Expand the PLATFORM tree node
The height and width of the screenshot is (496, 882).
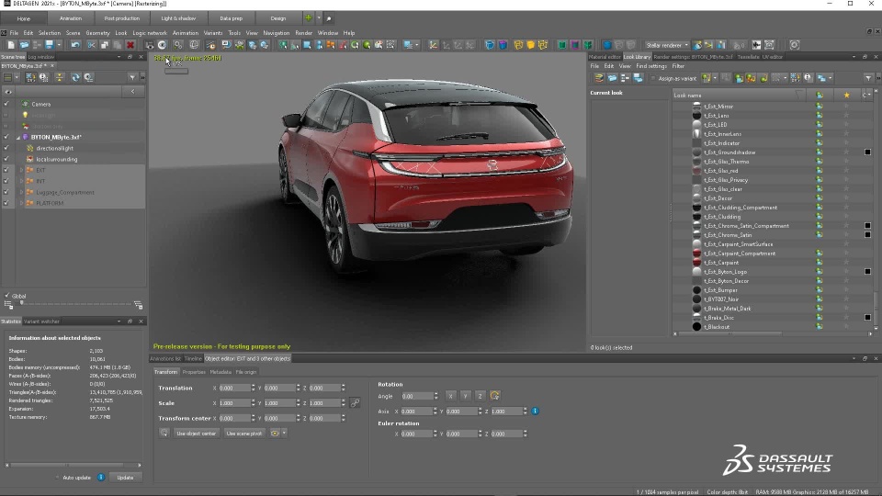[21, 203]
